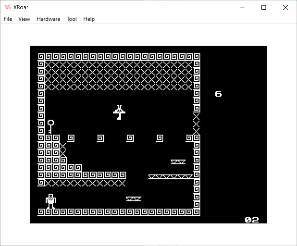Click the robot character on the floor
This screenshot has width=297, height=246.
click(51, 201)
